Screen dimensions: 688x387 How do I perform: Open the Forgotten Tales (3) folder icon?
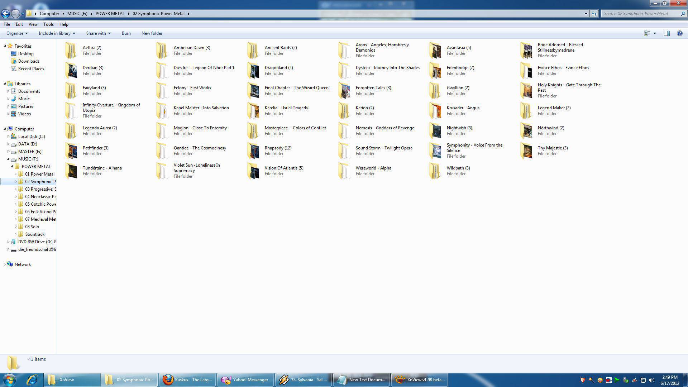tap(344, 91)
